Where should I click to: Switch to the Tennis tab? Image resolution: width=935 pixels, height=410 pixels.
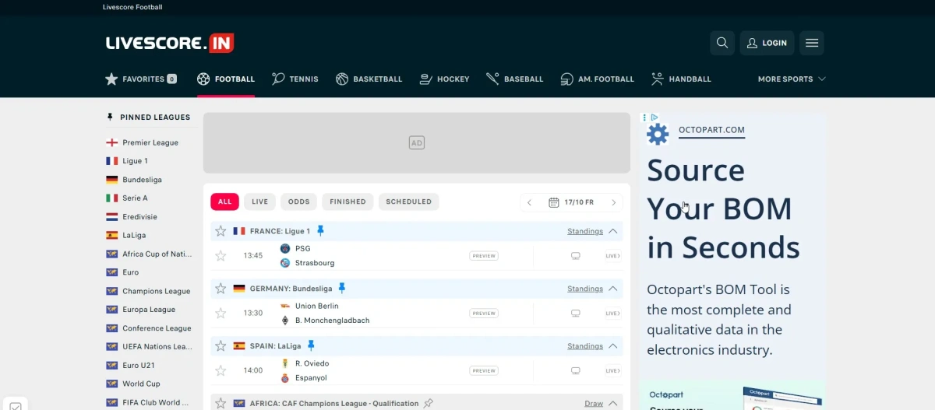click(295, 79)
